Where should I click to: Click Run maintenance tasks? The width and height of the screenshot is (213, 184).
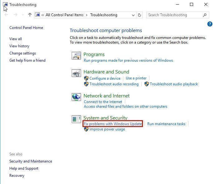coord(166,124)
